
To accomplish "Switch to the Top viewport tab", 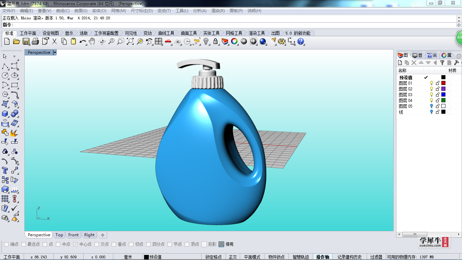I will [x=59, y=235].
